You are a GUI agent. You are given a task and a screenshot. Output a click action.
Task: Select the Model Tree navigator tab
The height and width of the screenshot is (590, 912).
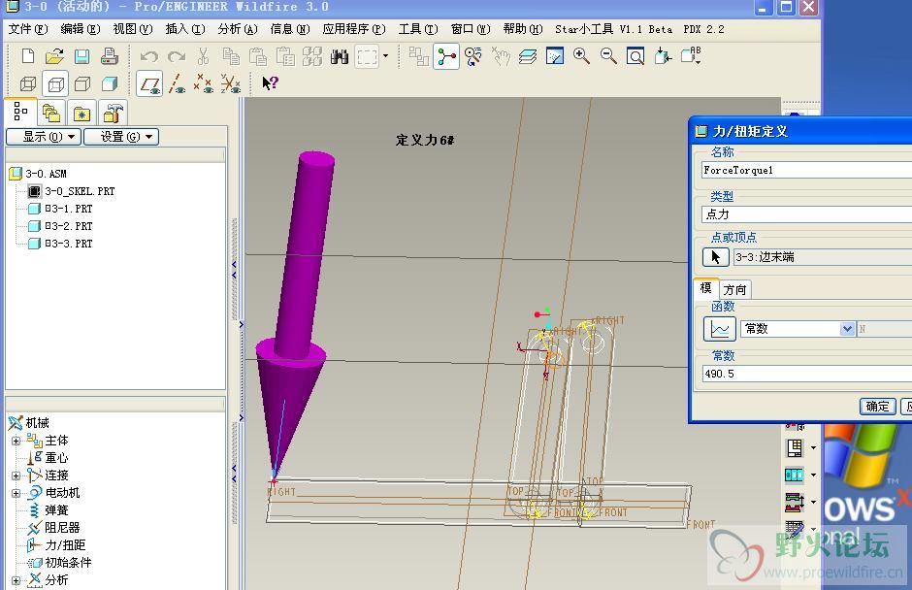[x=21, y=112]
